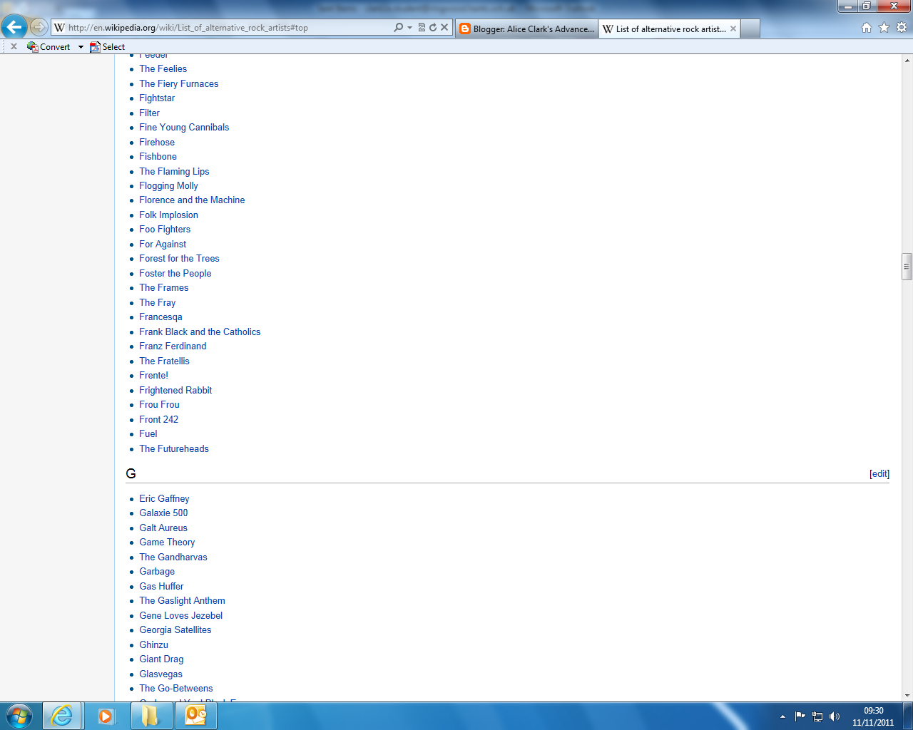Switch to List of alternative rock artists tab
Image resolution: width=913 pixels, height=730 pixels.
(x=664, y=29)
